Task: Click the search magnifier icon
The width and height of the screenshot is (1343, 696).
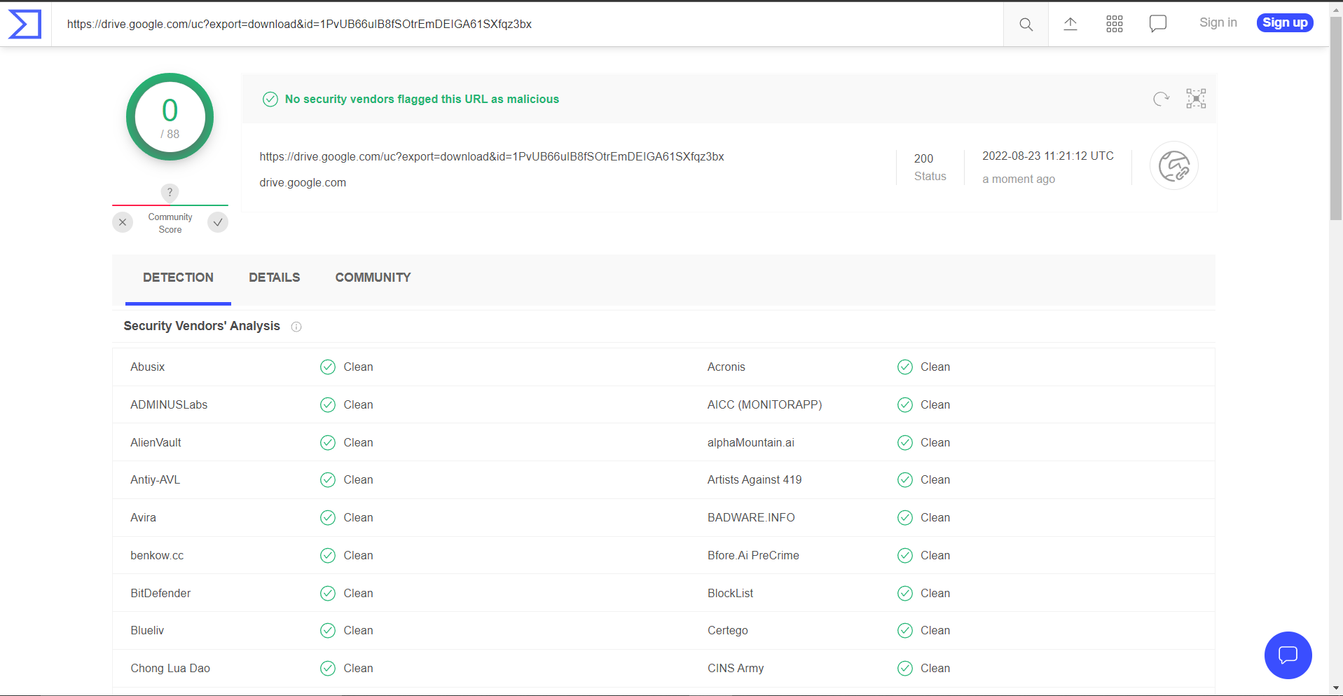Action: (1026, 25)
